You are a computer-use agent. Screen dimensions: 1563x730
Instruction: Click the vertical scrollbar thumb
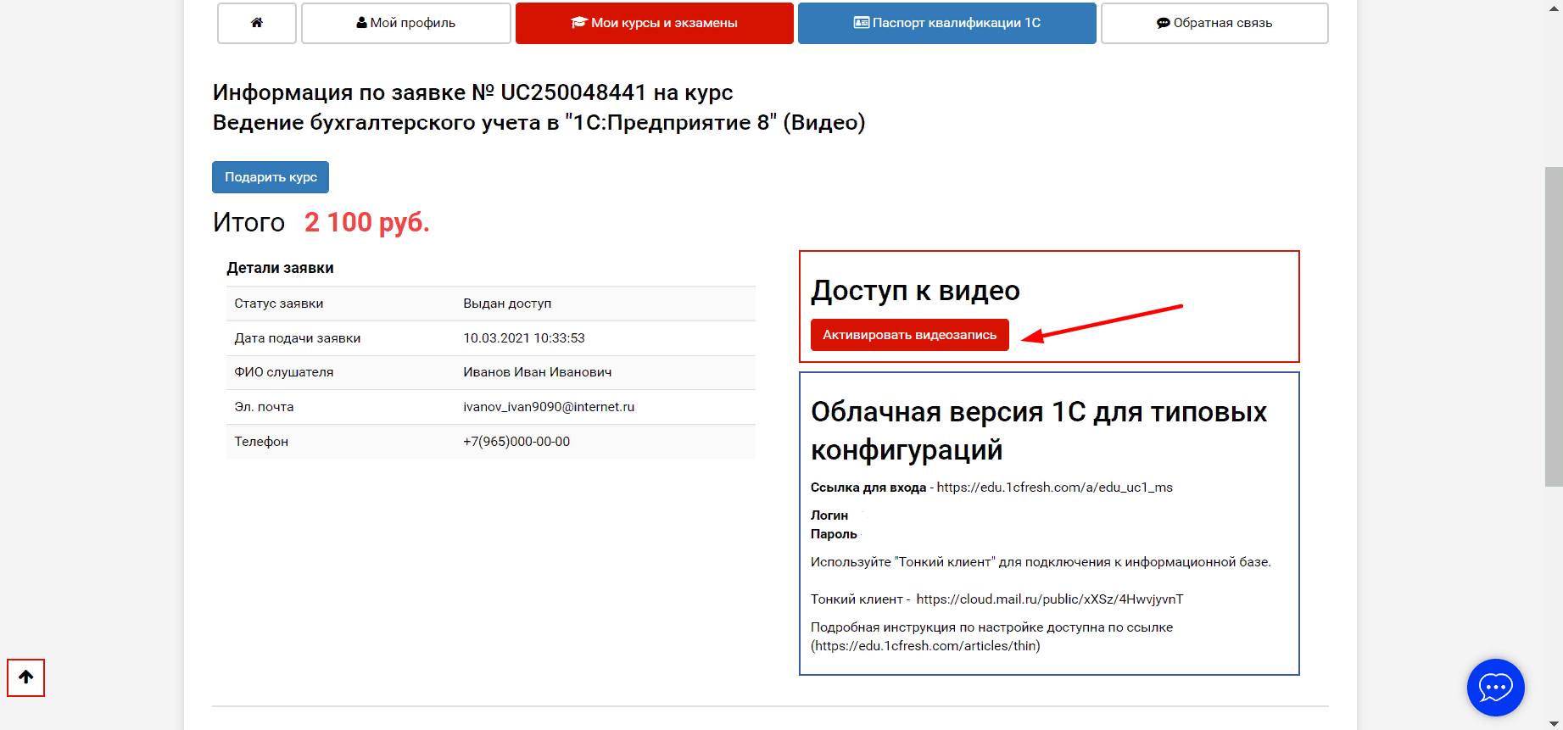click(1554, 326)
